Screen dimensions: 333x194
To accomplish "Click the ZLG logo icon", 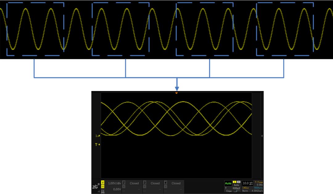I will pos(95,186).
